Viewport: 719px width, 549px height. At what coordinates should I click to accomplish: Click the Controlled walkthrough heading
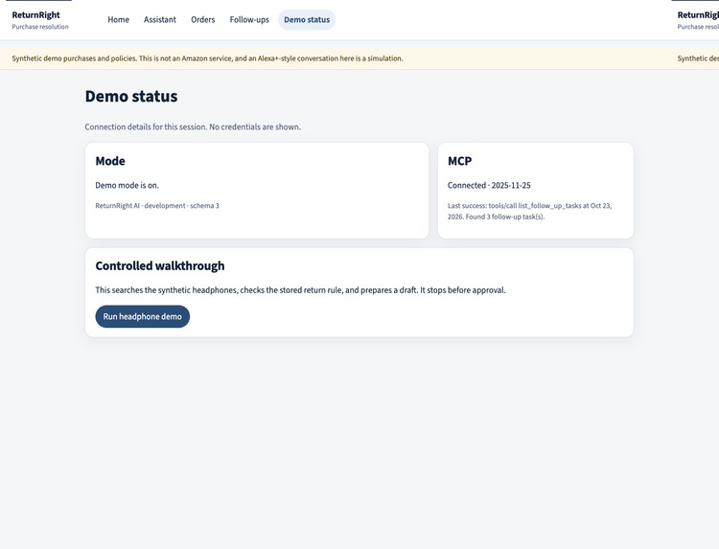(x=160, y=265)
